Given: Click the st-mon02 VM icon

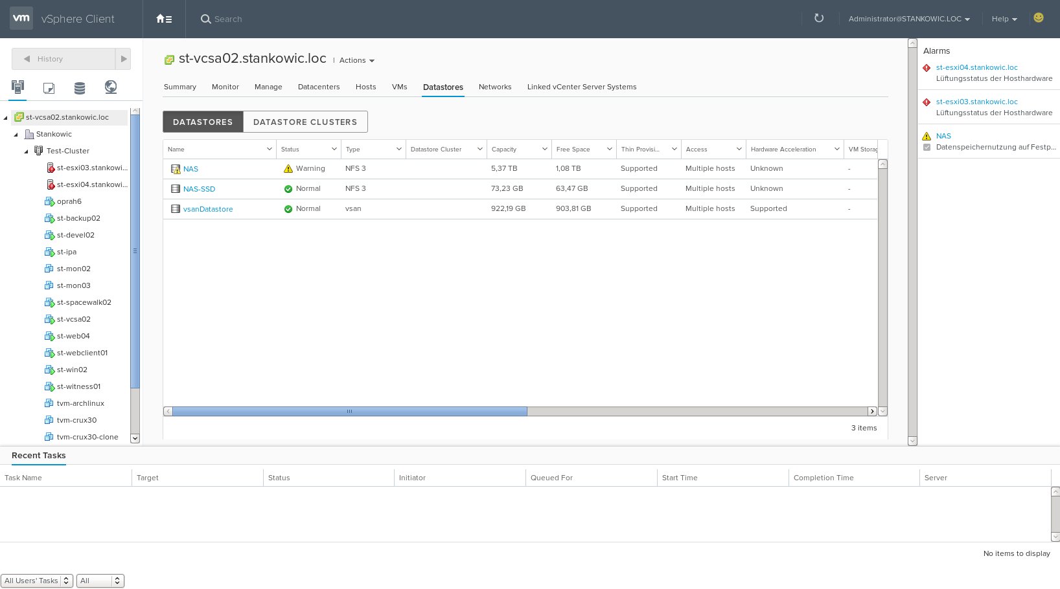Looking at the screenshot, I should (49, 269).
